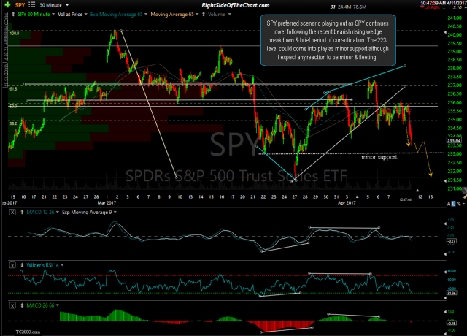The image size is (467, 336).
Task: Click the move handle of Wilder's RSI pane
Action: (22, 265)
